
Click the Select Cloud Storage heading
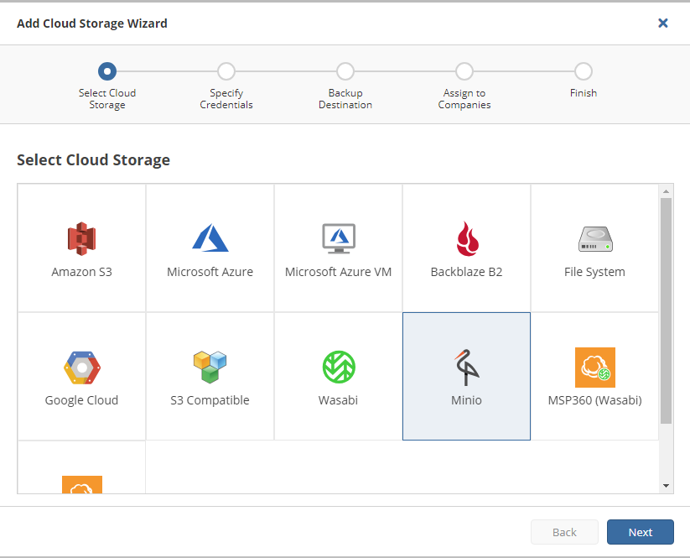click(93, 160)
